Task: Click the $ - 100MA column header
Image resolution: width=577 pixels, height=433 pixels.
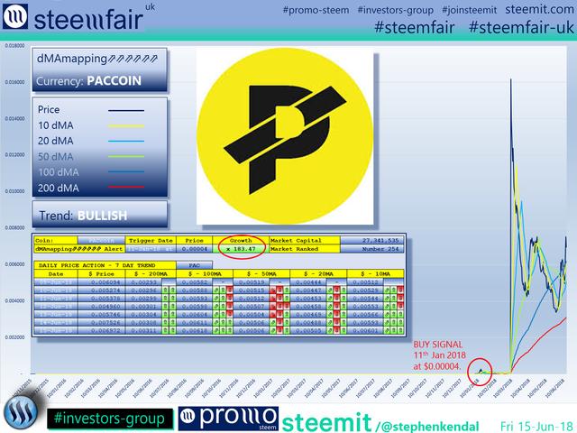Action: click(205, 273)
